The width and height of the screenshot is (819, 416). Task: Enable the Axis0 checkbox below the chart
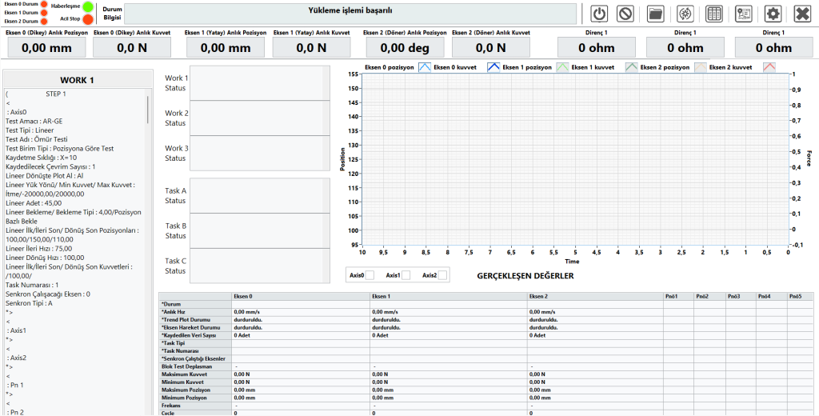tap(370, 275)
